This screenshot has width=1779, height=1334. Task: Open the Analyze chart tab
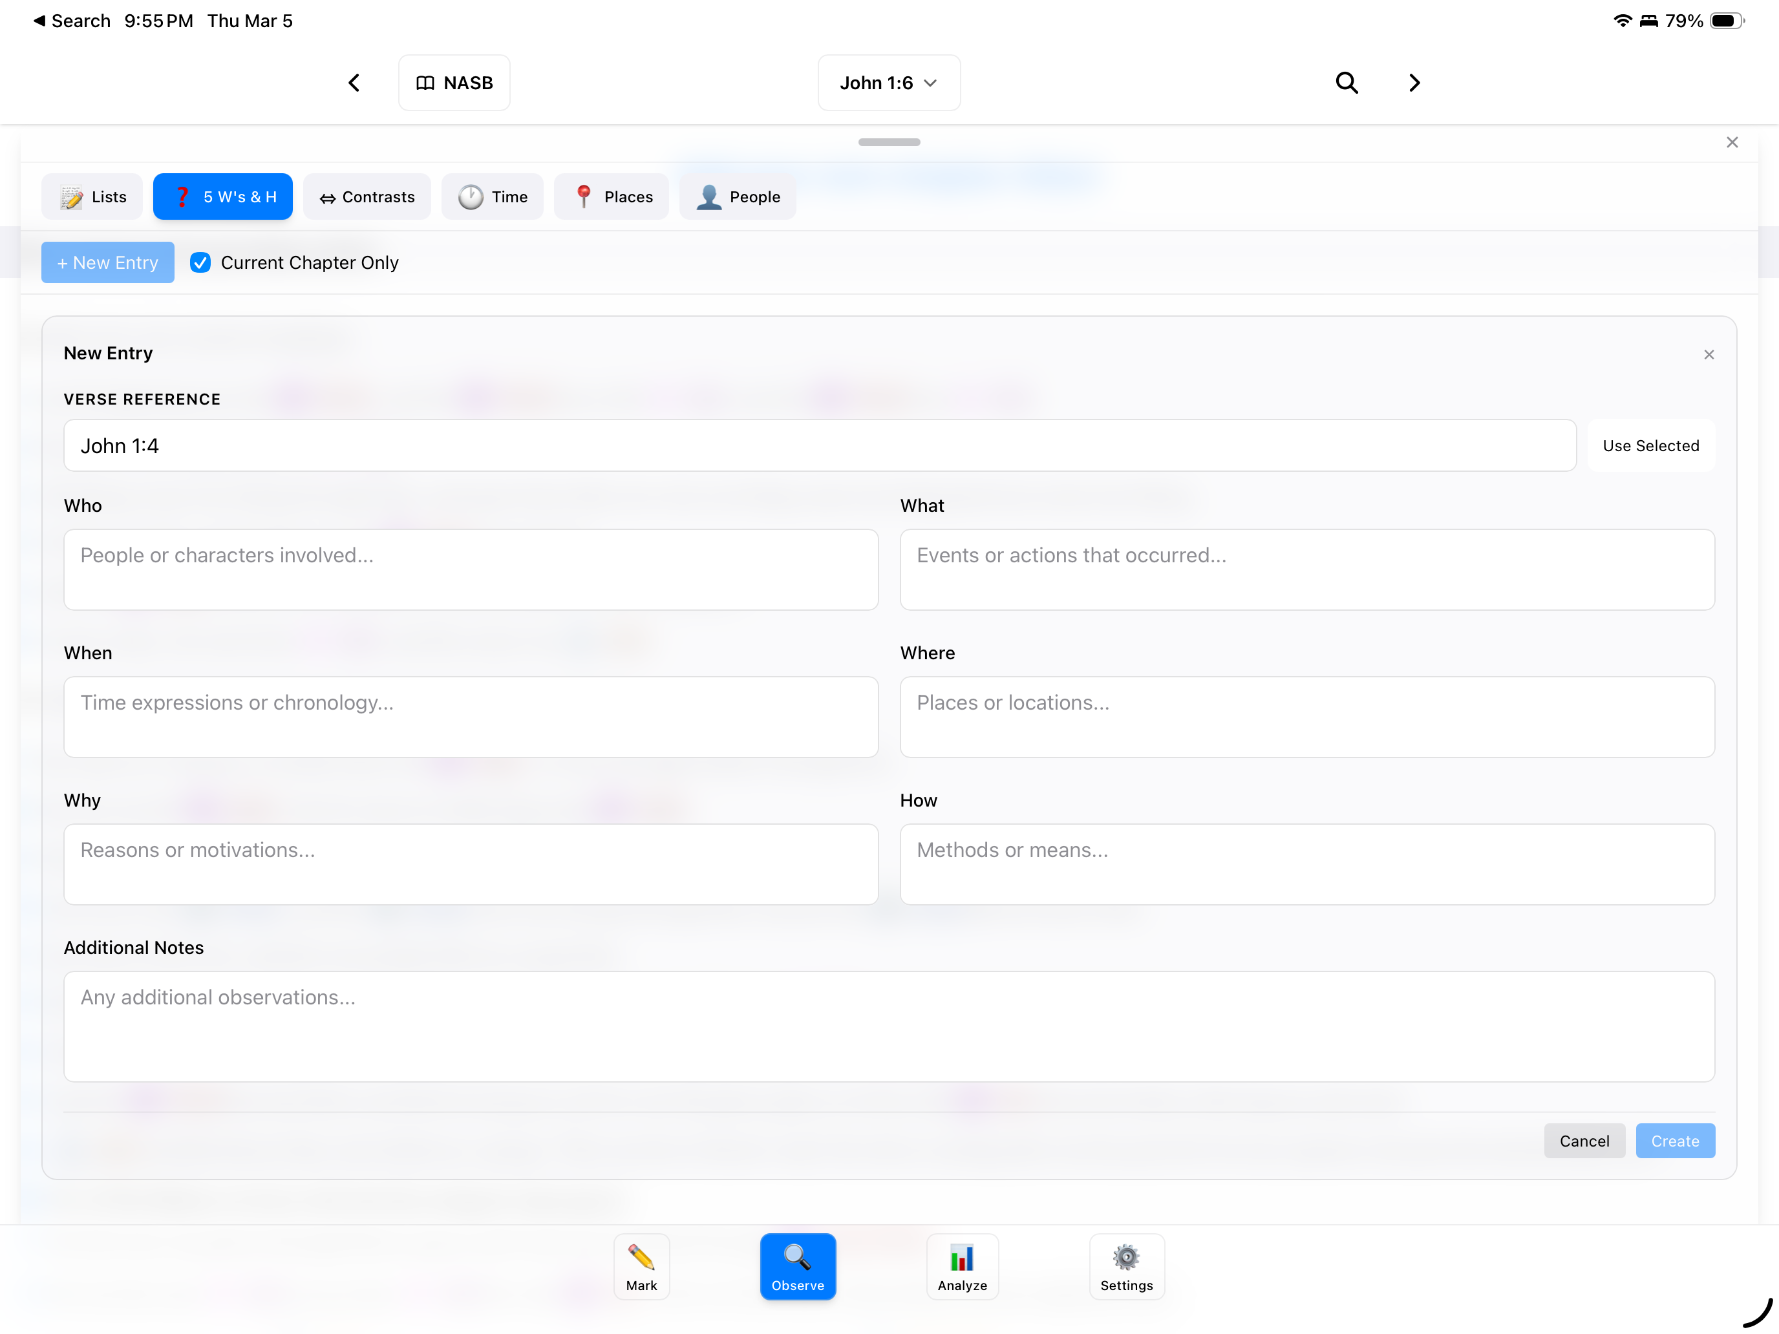click(x=962, y=1265)
